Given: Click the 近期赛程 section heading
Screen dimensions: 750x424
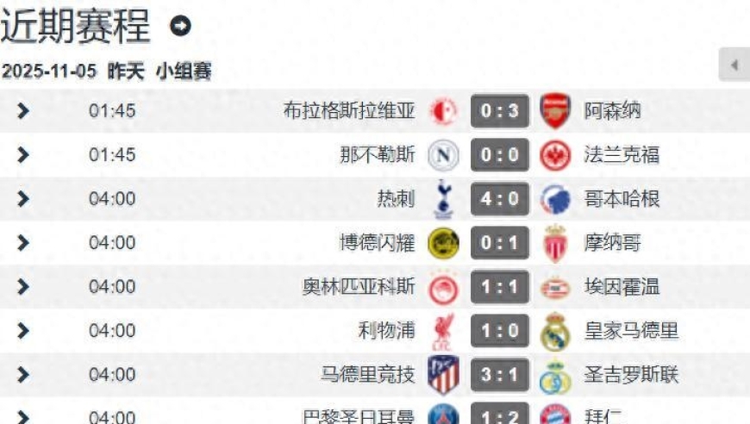Looking at the screenshot, I should (76, 27).
